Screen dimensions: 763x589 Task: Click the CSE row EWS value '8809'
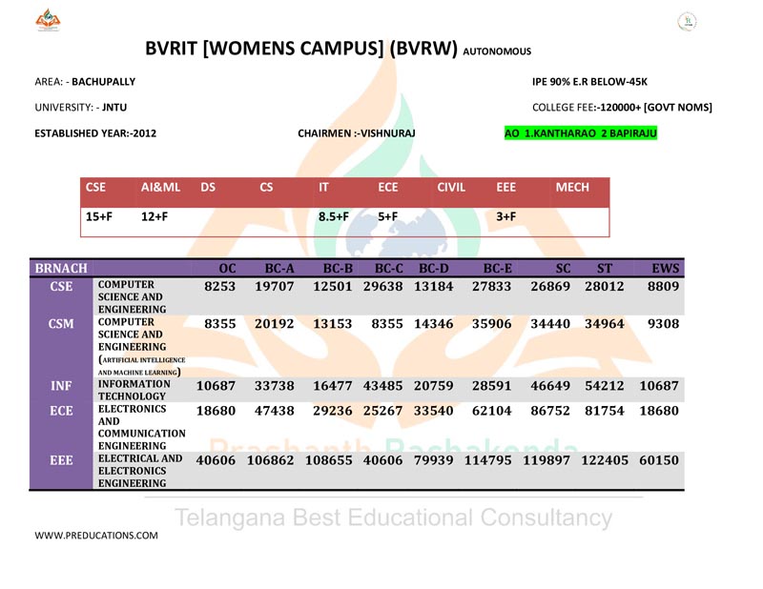coord(663,287)
